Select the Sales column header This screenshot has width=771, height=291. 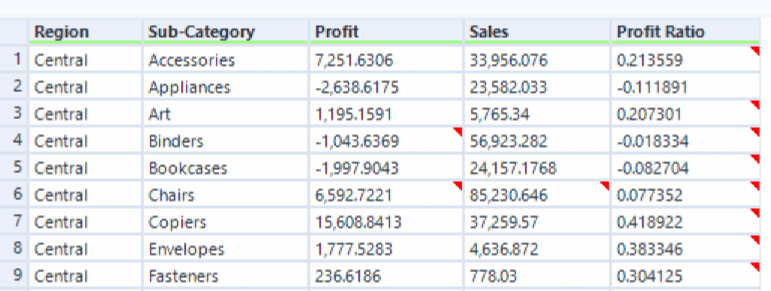[x=537, y=32]
